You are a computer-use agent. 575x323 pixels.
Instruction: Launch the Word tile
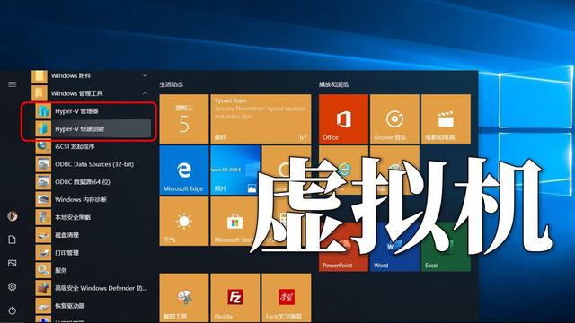pyautogui.click(x=394, y=247)
